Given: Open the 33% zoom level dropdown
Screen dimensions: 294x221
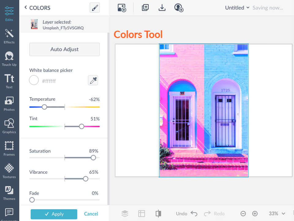Looking at the screenshot, I should tap(277, 214).
